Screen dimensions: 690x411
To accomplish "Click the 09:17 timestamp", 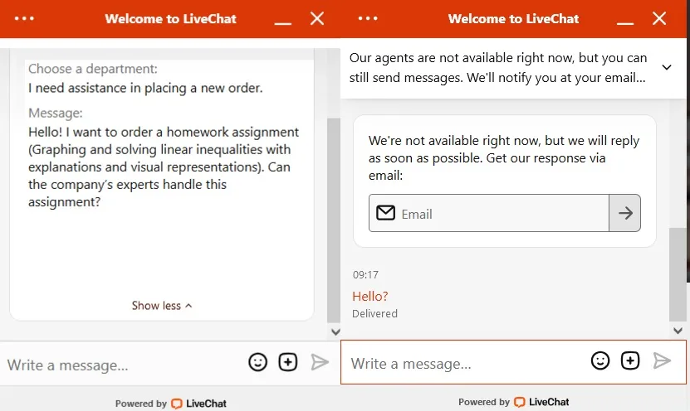I will (x=365, y=275).
